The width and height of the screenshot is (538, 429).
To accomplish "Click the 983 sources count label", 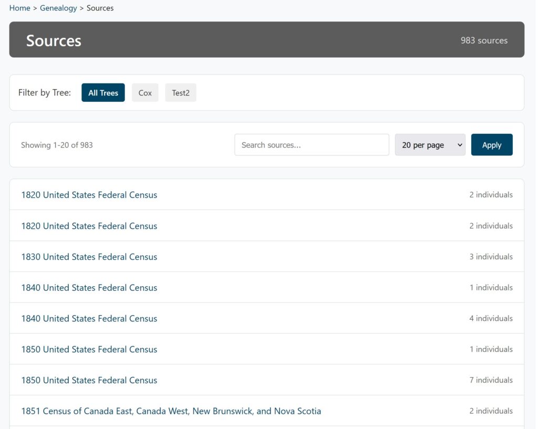I will click(484, 40).
